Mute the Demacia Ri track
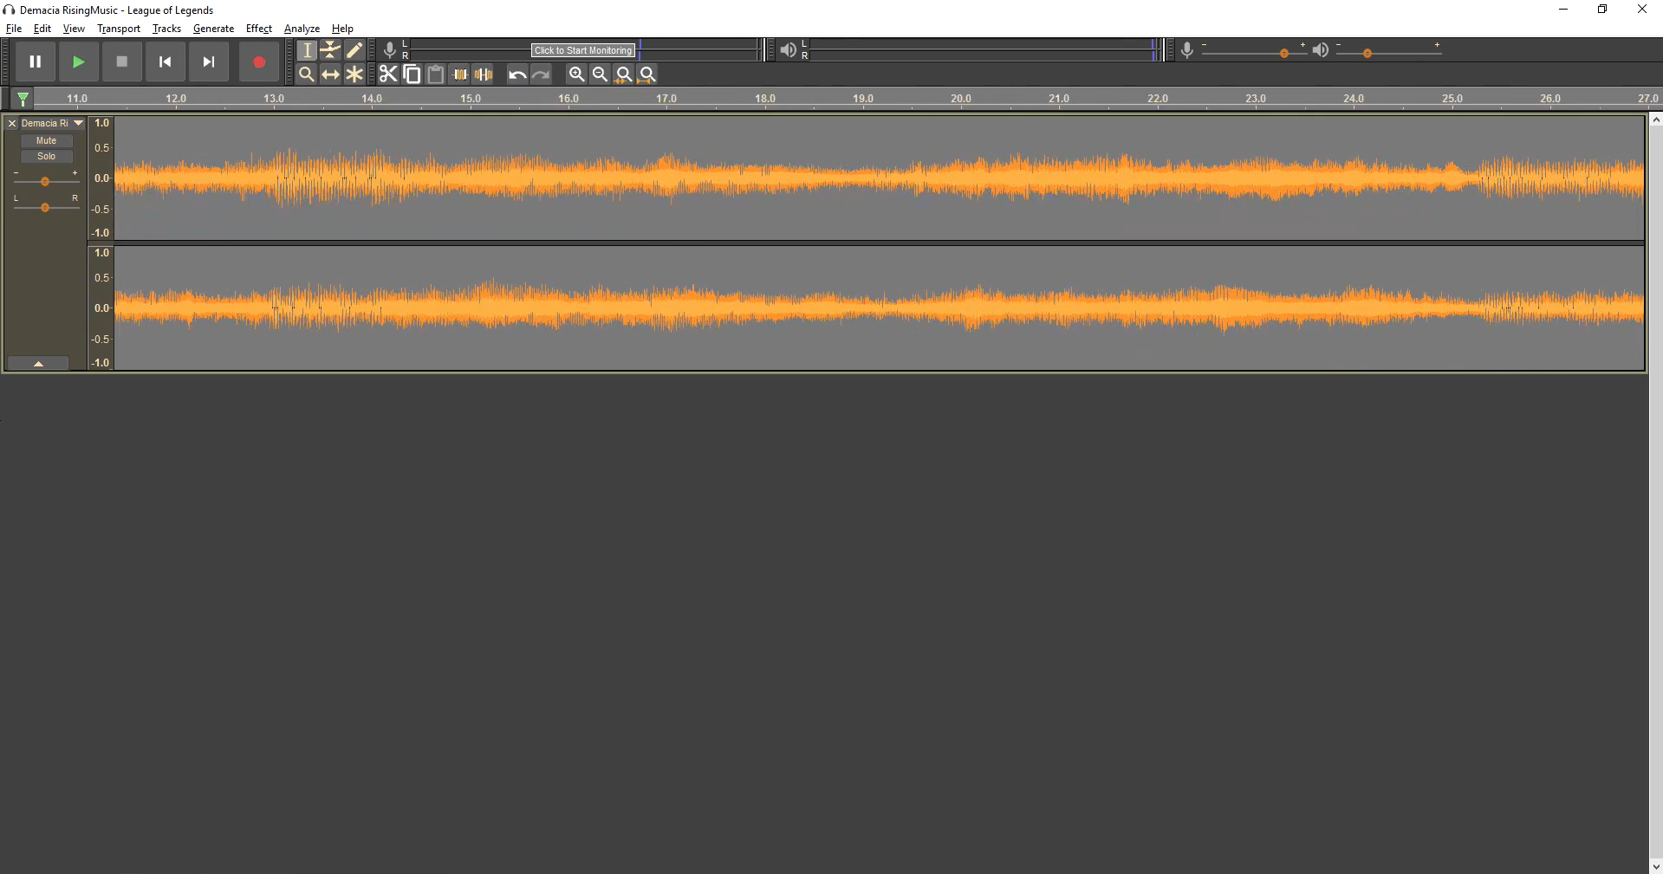 click(46, 140)
